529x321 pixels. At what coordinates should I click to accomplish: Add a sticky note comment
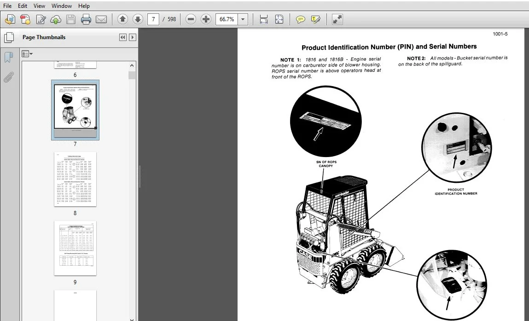coord(300,19)
